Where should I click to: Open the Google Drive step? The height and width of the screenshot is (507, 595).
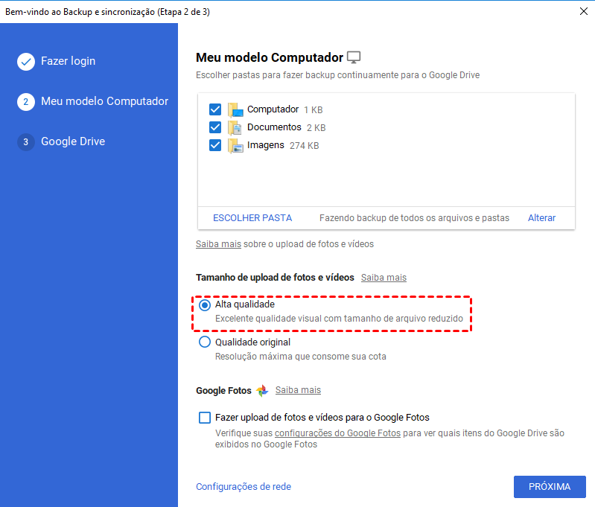point(73,141)
